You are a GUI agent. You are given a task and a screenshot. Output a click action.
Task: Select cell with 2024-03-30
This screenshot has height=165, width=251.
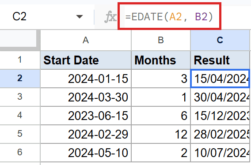point(86,97)
